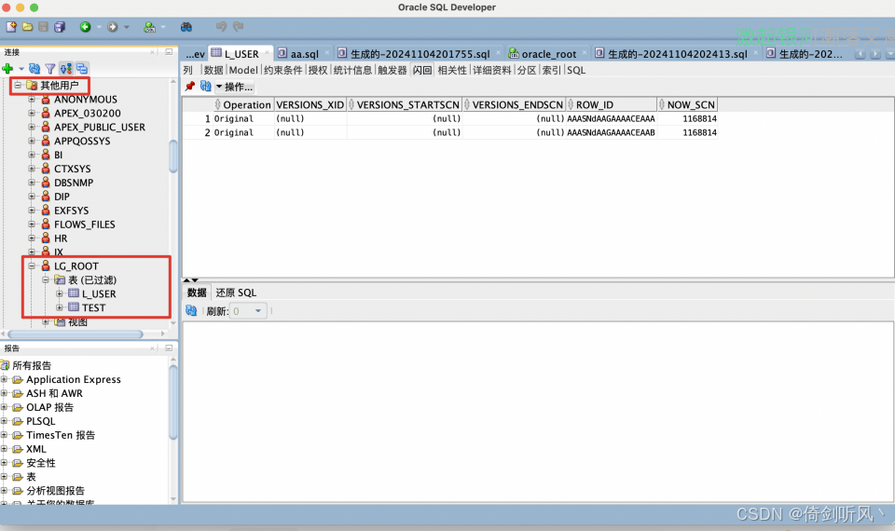
Task: Click the schema browser icon beside filter
Action: 65,69
